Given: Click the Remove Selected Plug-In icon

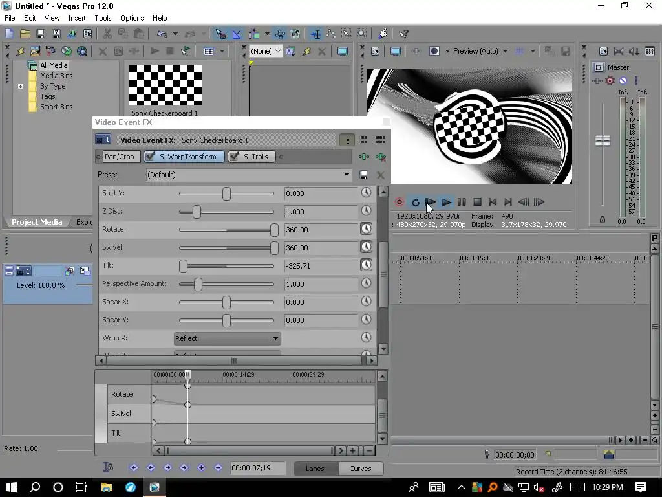Looking at the screenshot, I should click(380, 157).
